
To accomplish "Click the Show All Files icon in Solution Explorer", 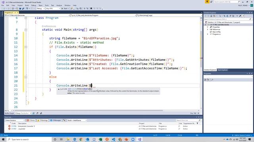I will click(233, 16).
